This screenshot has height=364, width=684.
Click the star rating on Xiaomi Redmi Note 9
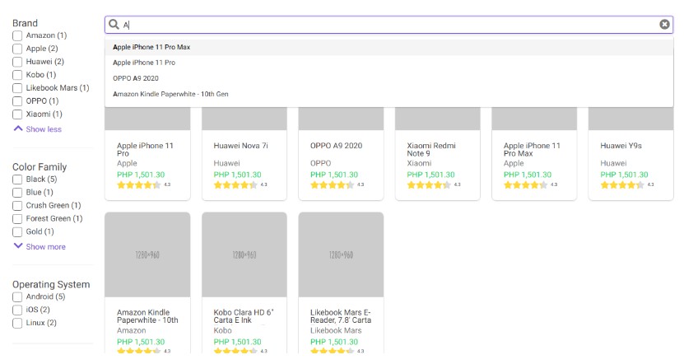(x=428, y=185)
